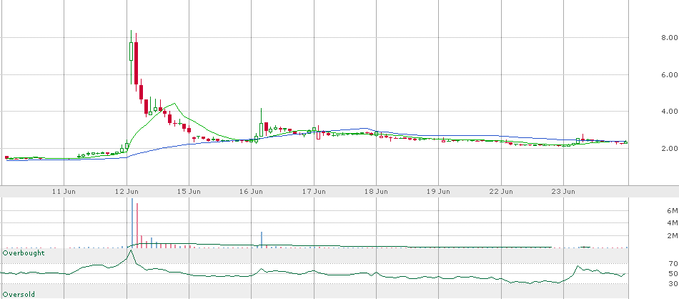Select the 22 Jun date label
679x299 pixels.
coord(501,191)
